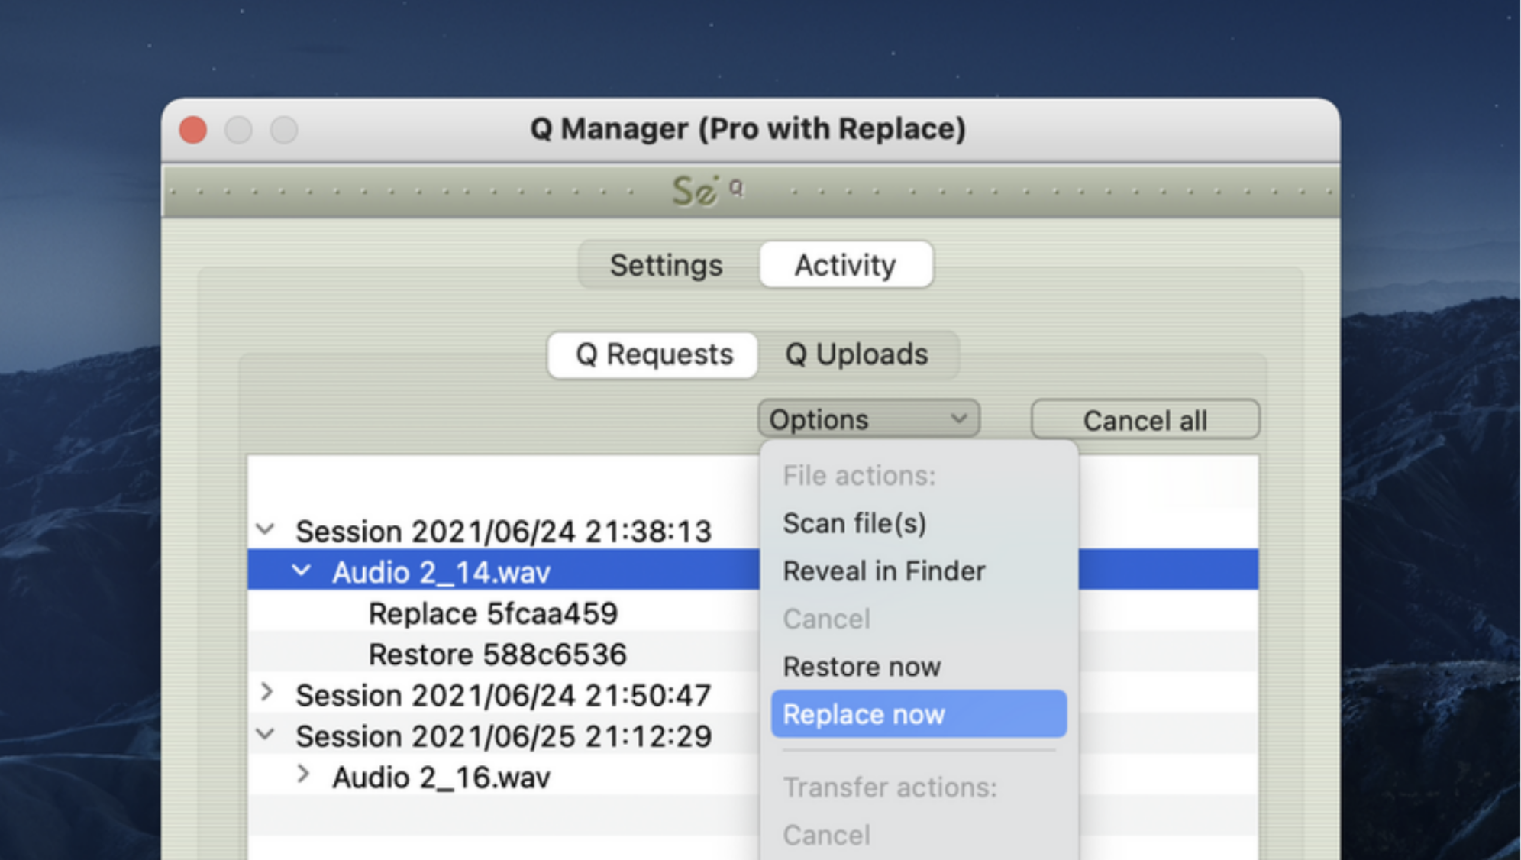Collapse Session 2021/06/25 21:12:29
The height and width of the screenshot is (860, 1521).
[x=265, y=735]
